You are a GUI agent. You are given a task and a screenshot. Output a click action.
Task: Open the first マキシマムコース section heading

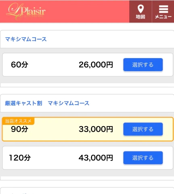tap(26, 39)
